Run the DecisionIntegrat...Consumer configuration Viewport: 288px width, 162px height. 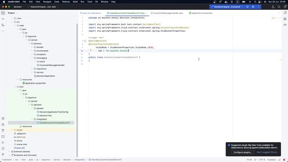click(x=247, y=7)
